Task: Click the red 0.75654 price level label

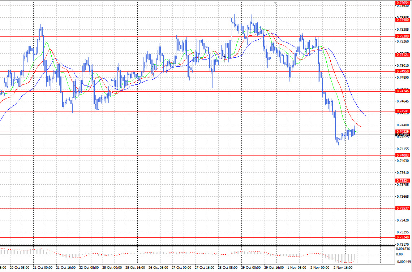Action: 403,3
